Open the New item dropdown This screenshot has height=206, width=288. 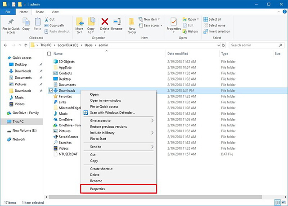point(149,19)
